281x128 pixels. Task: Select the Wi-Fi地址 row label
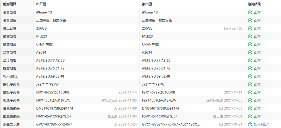pyautogui.click(x=10, y=76)
